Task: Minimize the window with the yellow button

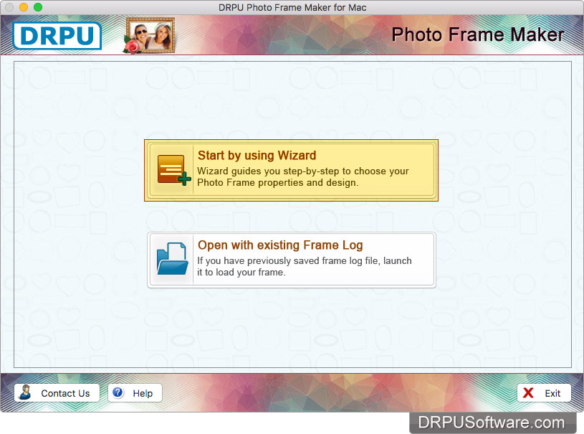Action: (x=24, y=7)
